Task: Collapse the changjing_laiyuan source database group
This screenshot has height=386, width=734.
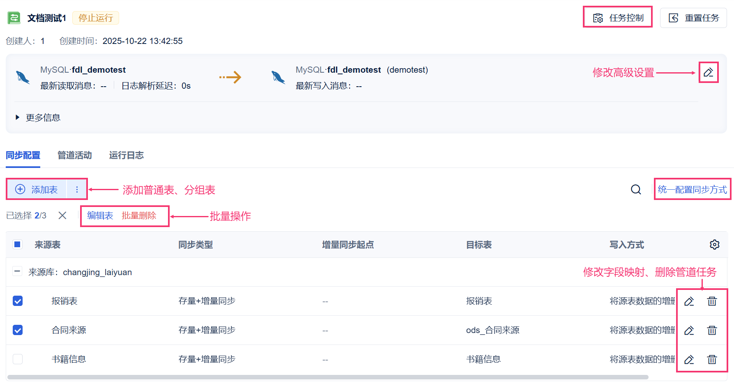Action: tap(17, 271)
